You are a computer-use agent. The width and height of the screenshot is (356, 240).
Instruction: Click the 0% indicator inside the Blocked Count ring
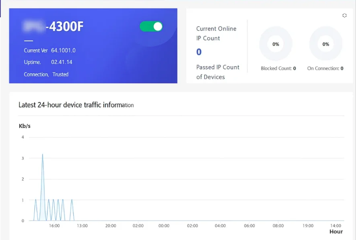pos(276,44)
